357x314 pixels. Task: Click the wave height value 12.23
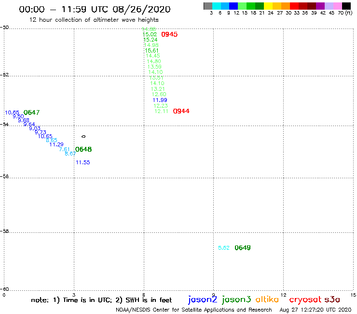[161, 106]
